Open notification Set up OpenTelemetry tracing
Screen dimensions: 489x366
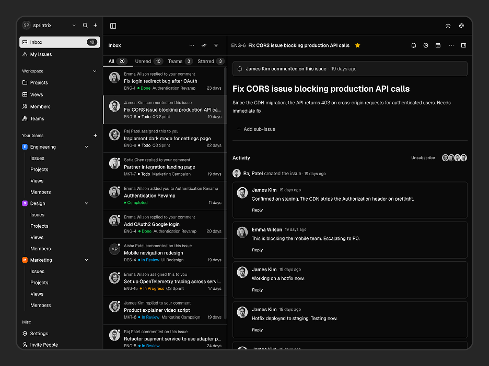165,282
